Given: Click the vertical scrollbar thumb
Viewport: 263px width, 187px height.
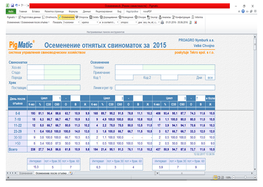Looking at the screenshot, I should pyautogui.click(x=255, y=44).
